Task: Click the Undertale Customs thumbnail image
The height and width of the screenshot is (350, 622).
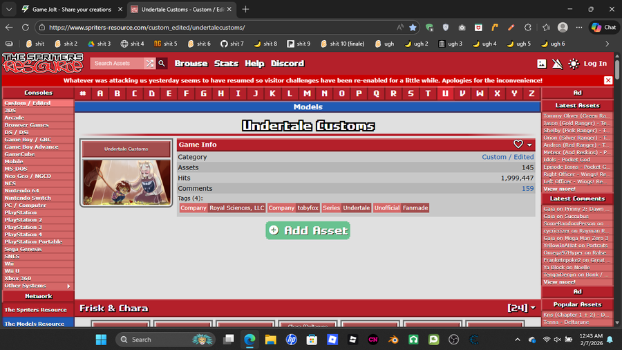Action: (x=126, y=182)
